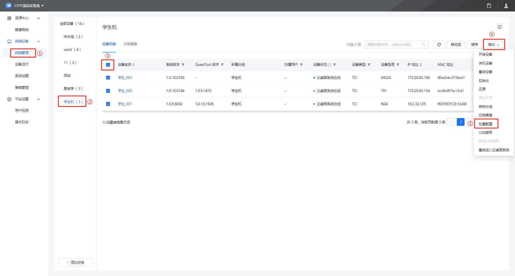Click the 移动至 button
The image size is (515, 276).
pos(456,44)
